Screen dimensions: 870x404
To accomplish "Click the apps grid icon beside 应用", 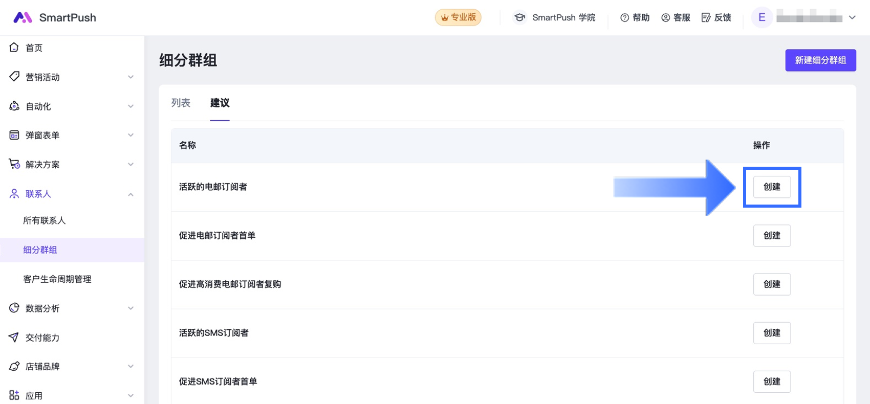I will pos(14,395).
